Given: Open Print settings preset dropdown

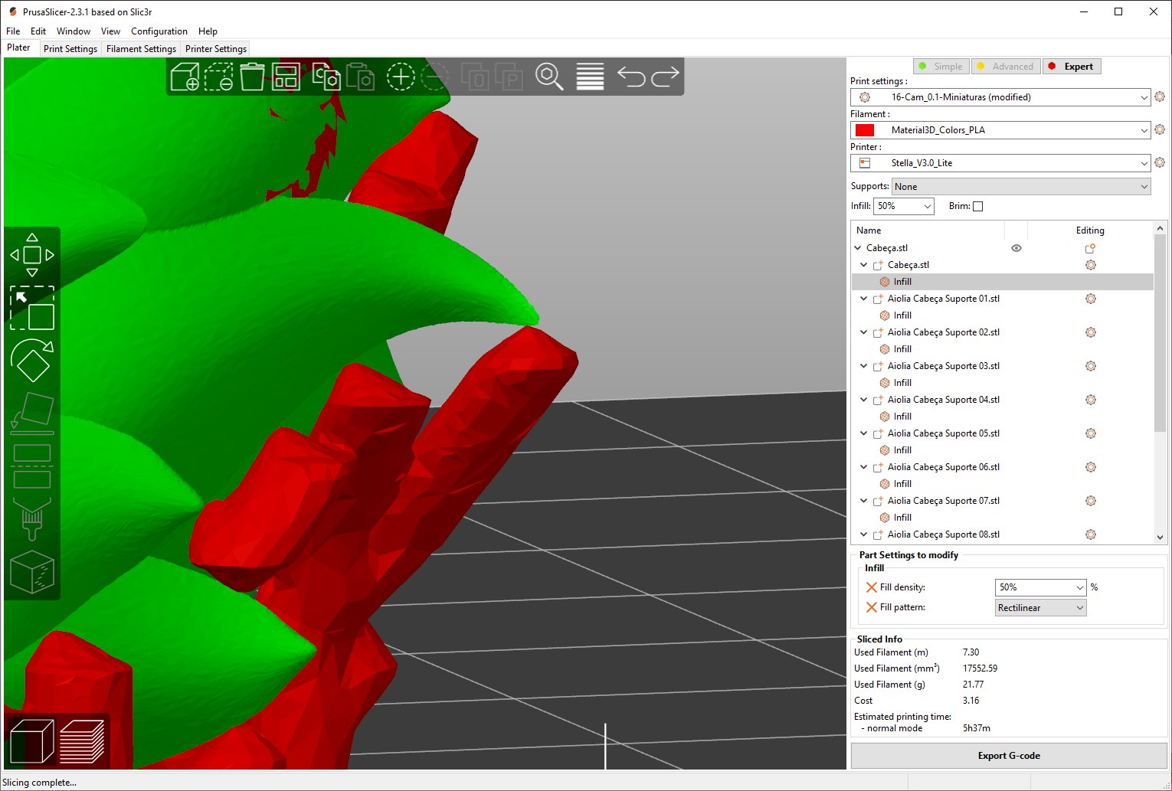Looking at the screenshot, I should 1000,97.
